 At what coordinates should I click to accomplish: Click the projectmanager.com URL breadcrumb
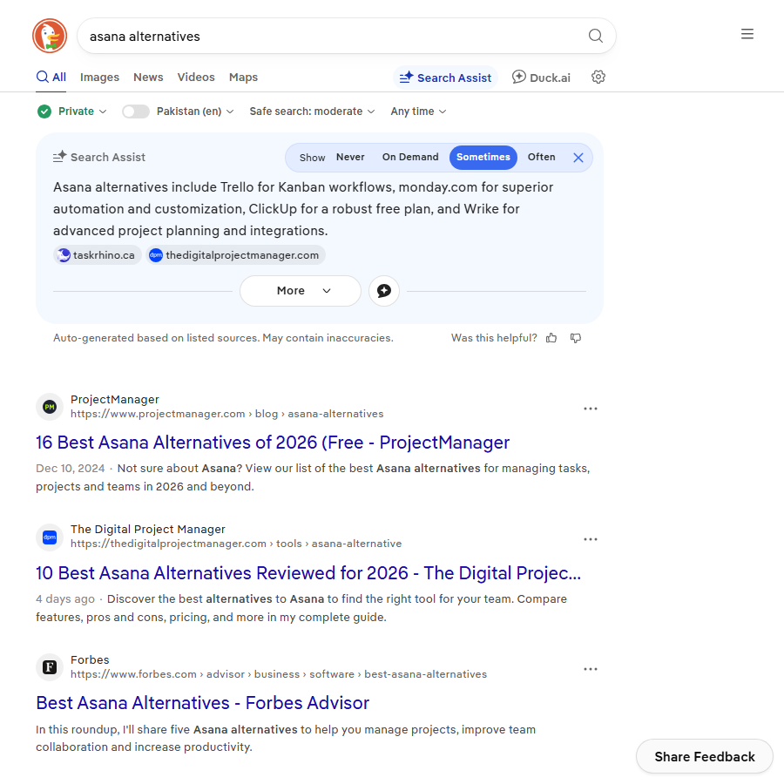point(227,414)
